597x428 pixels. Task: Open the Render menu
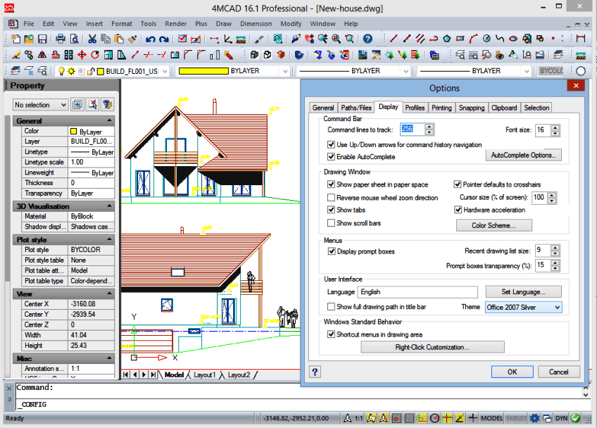pyautogui.click(x=175, y=24)
